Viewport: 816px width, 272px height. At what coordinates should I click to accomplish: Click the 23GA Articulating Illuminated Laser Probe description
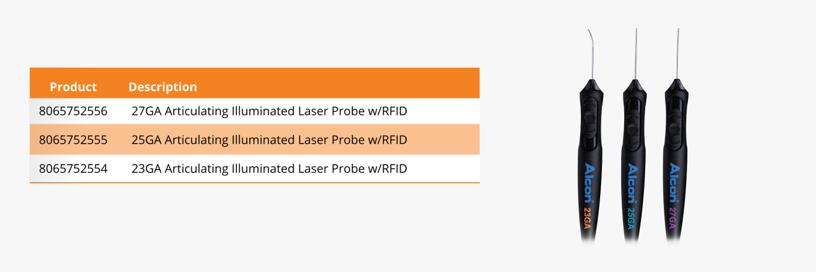[x=269, y=169]
